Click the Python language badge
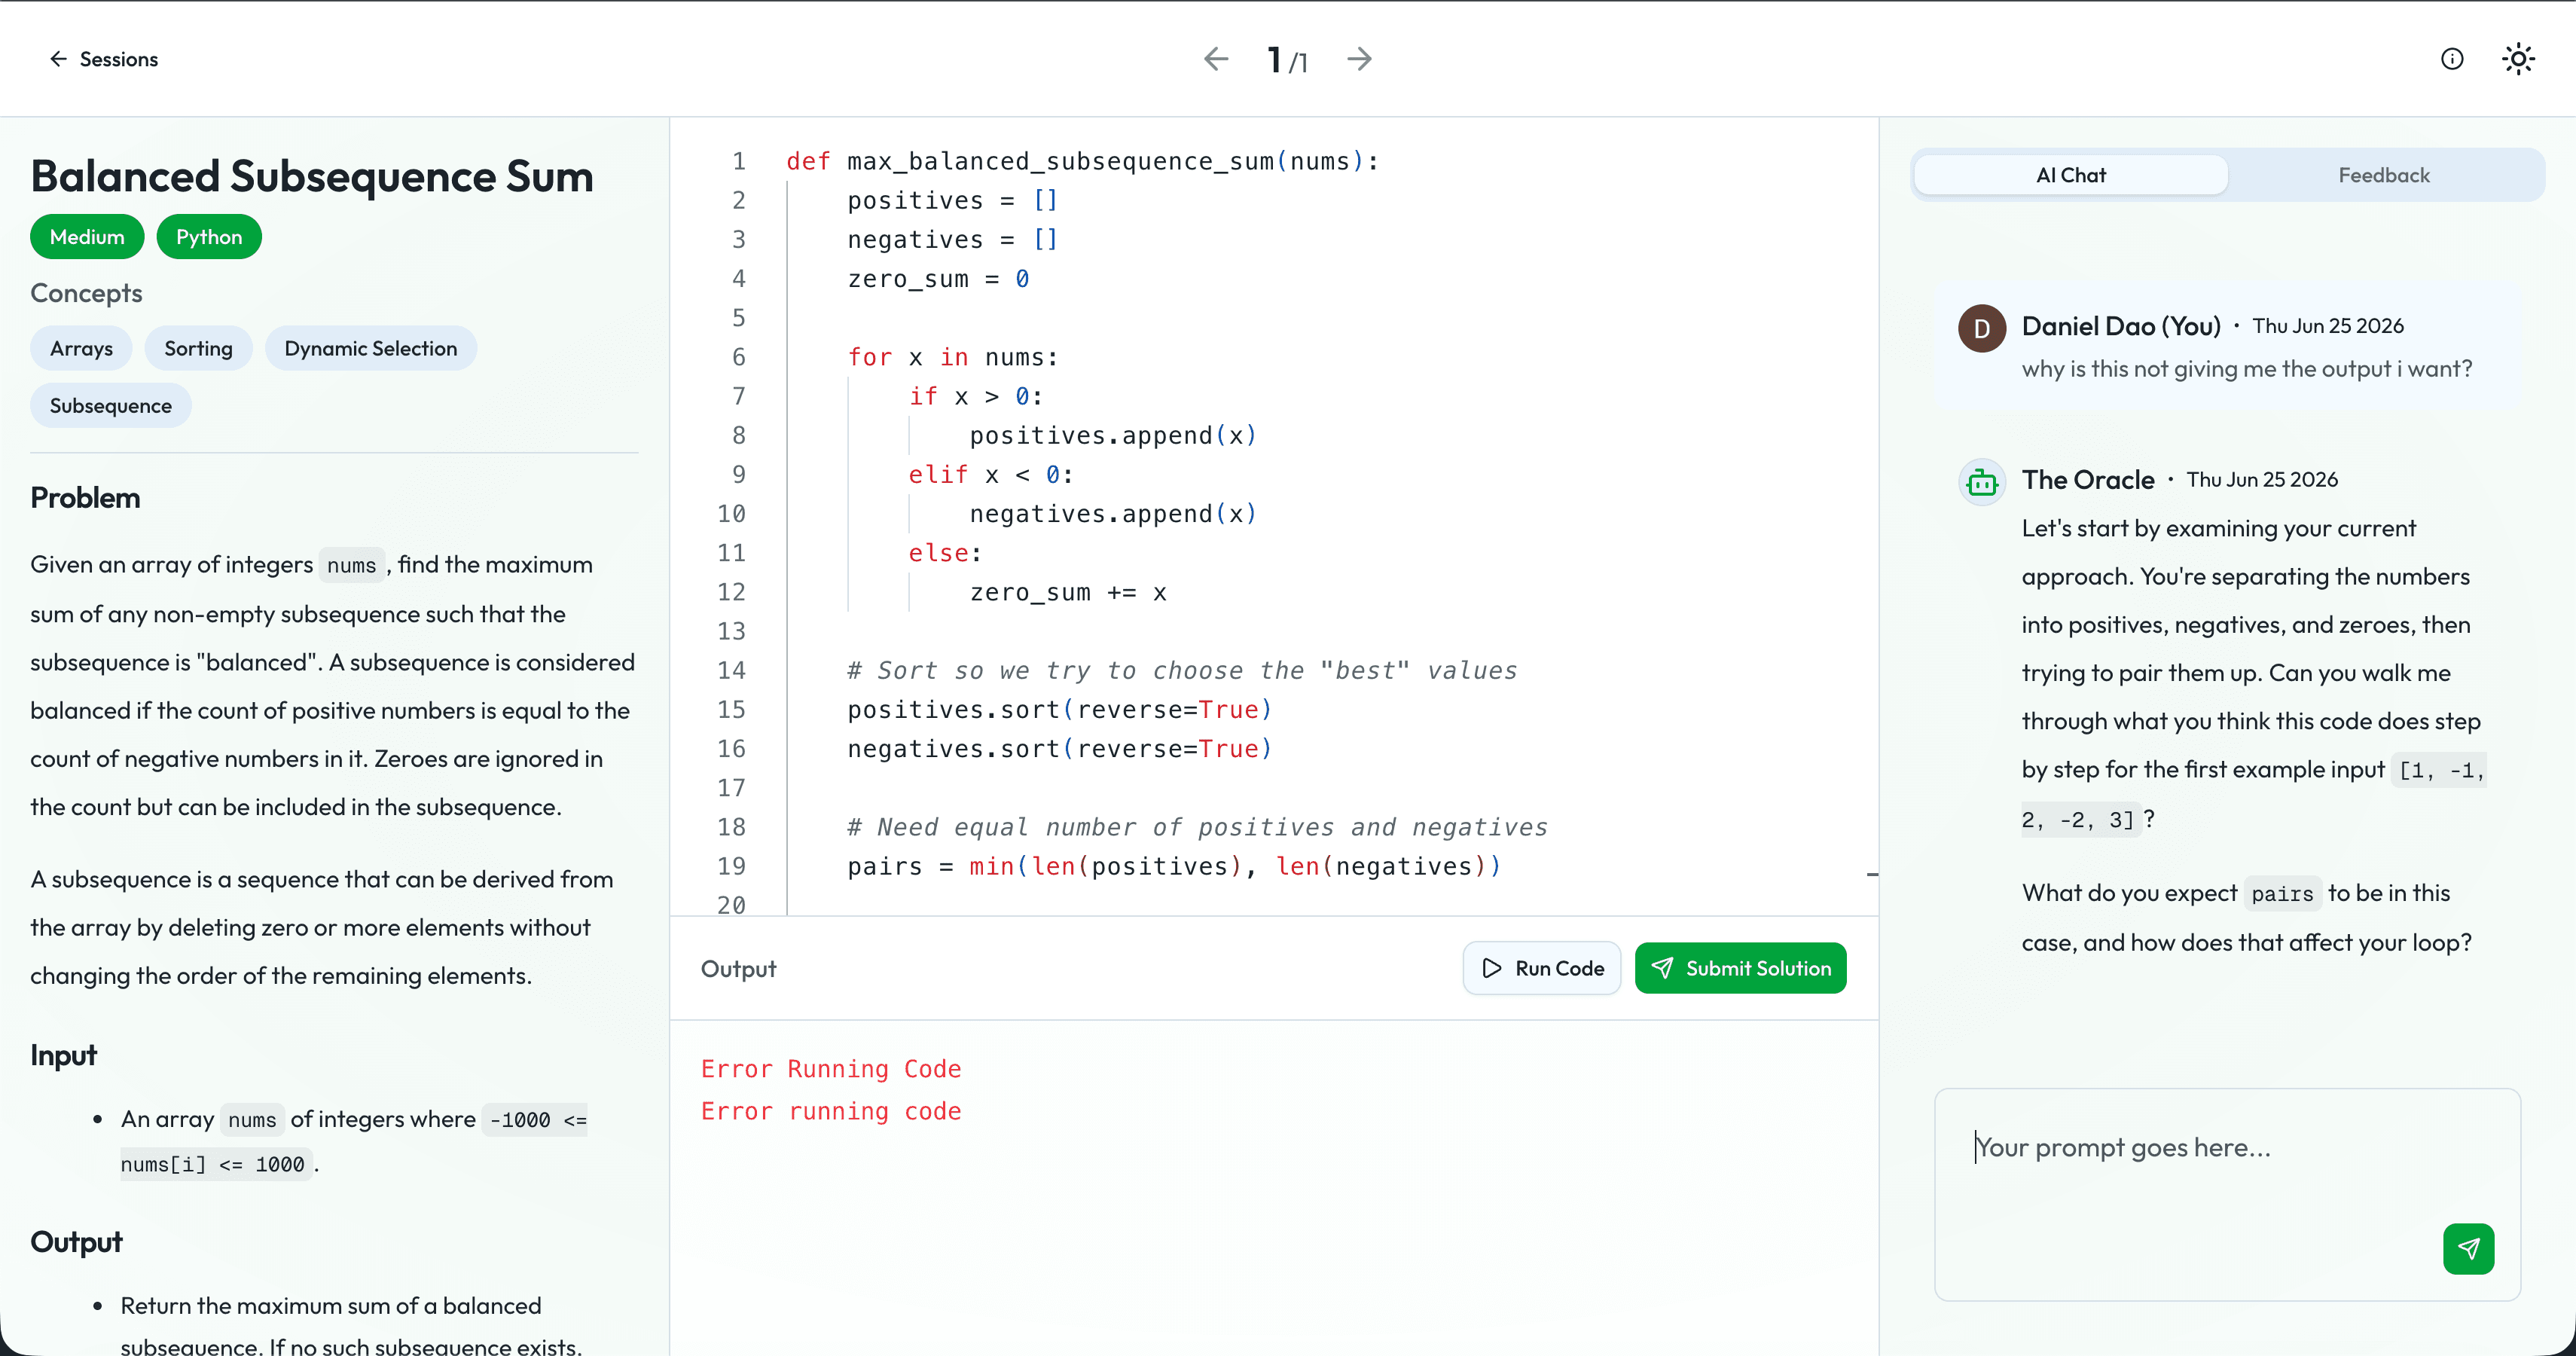Image resolution: width=2576 pixels, height=1356 pixels. click(209, 237)
